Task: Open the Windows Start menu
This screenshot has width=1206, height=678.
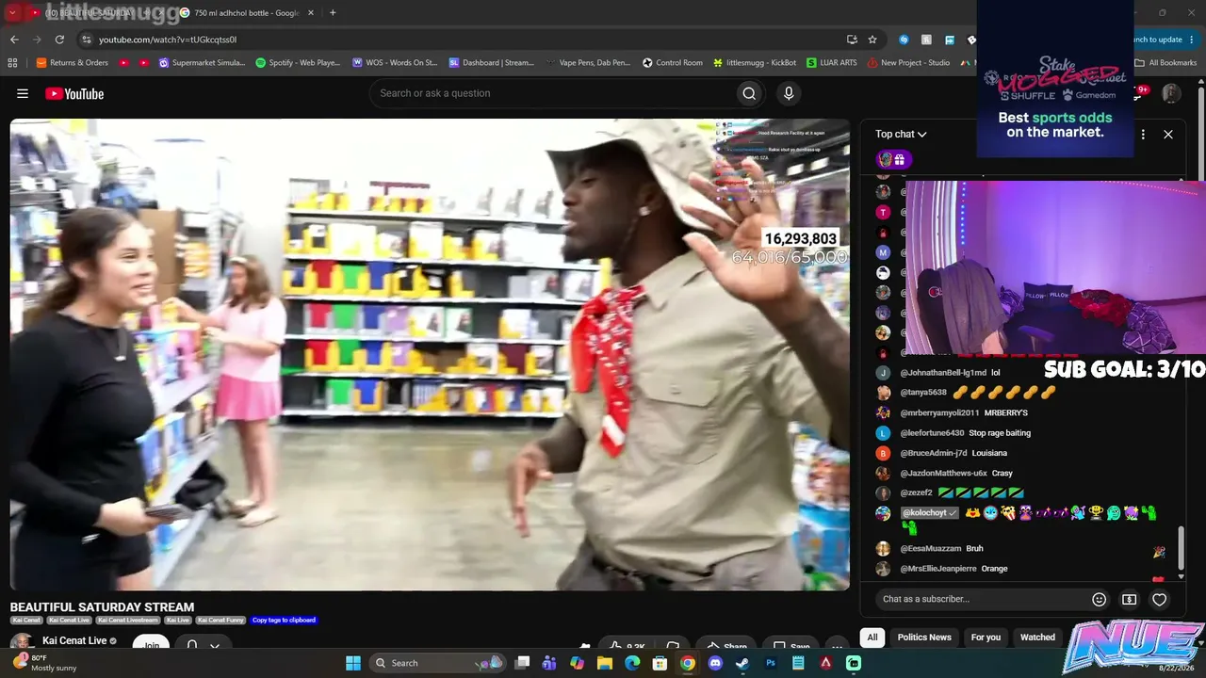Action: [353, 663]
